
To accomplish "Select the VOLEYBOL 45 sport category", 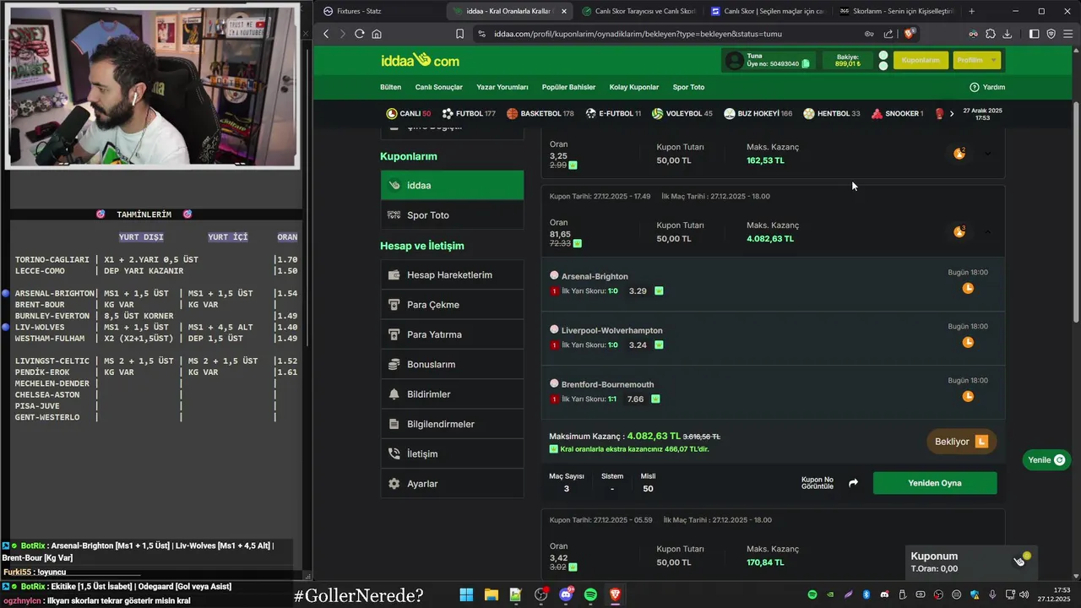I will 682,113.
